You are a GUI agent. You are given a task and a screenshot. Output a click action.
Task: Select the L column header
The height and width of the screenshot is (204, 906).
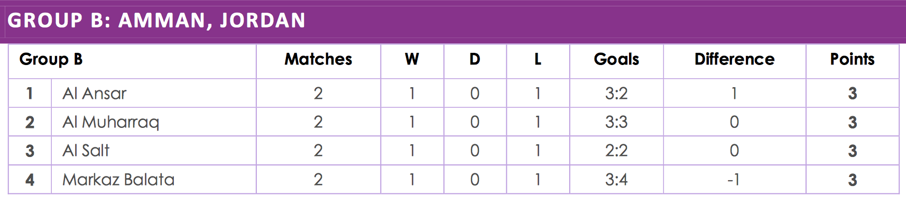click(538, 59)
